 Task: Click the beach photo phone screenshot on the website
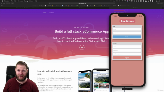(85, 81)
